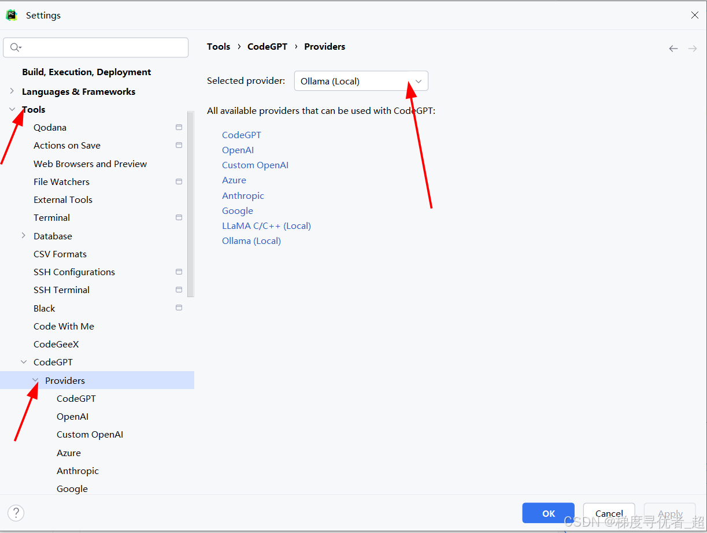Select Terminal in settings tree

(52, 218)
